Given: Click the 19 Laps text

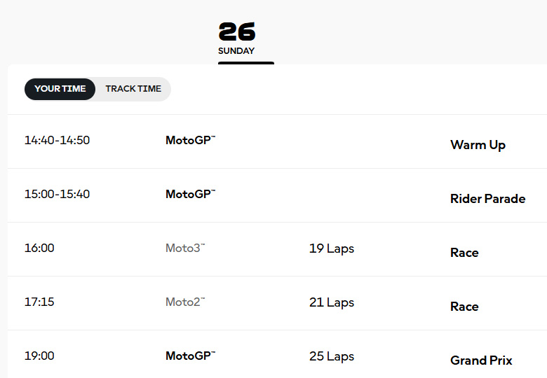Looking at the screenshot, I should point(331,248).
